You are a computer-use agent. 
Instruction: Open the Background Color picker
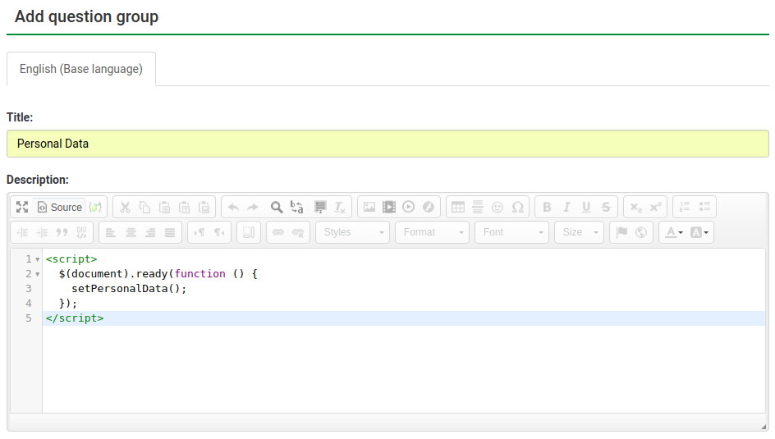(699, 232)
